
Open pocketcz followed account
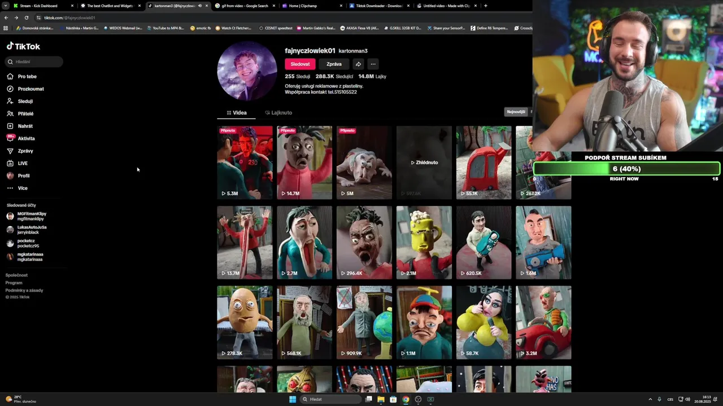(x=23, y=243)
